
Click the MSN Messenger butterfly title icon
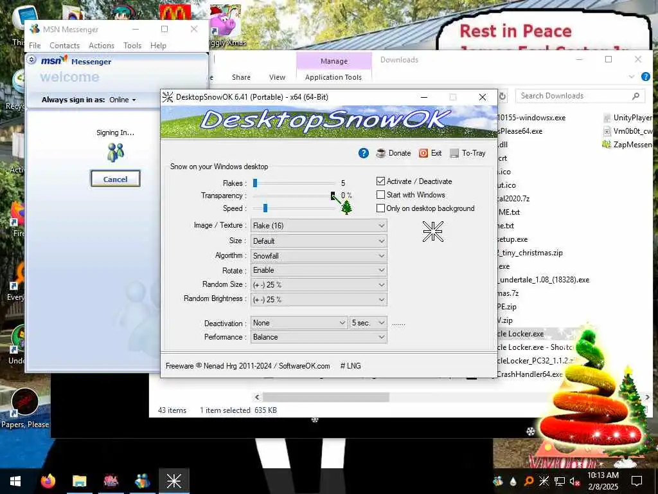click(x=35, y=29)
